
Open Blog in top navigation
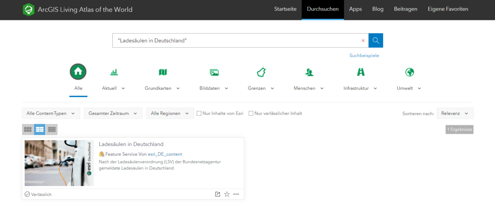pos(378,9)
